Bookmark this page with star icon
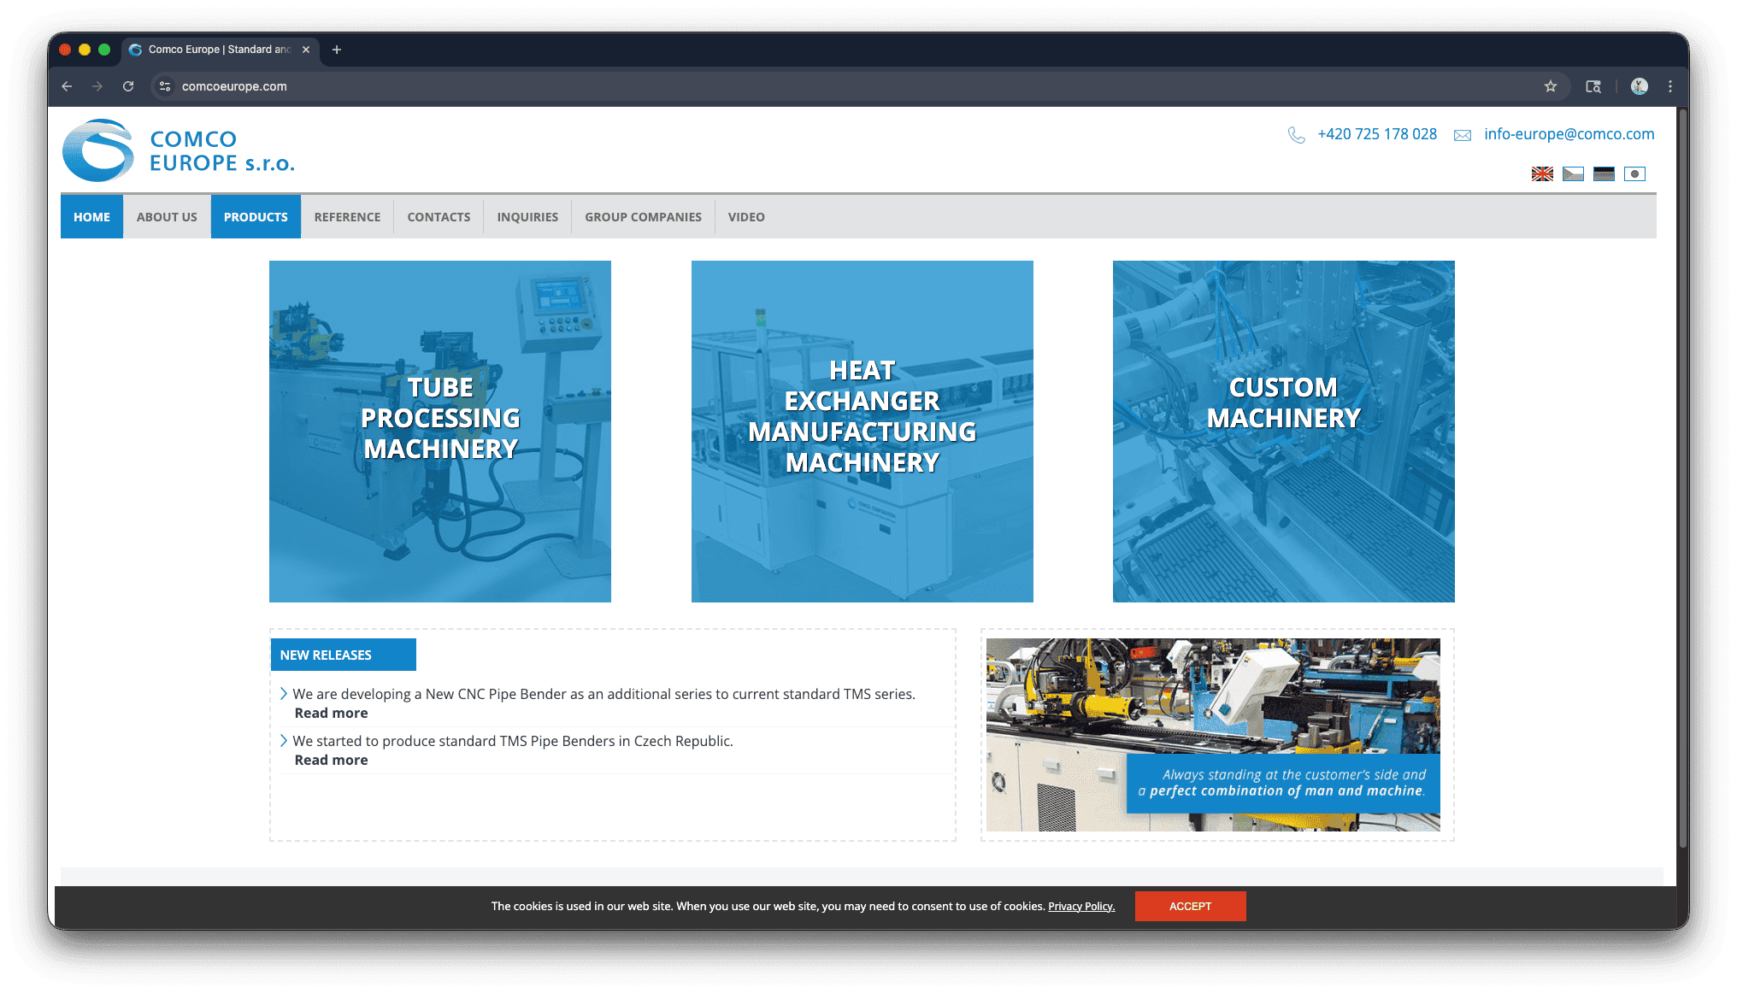Image resolution: width=1737 pixels, height=993 pixels. [1551, 86]
